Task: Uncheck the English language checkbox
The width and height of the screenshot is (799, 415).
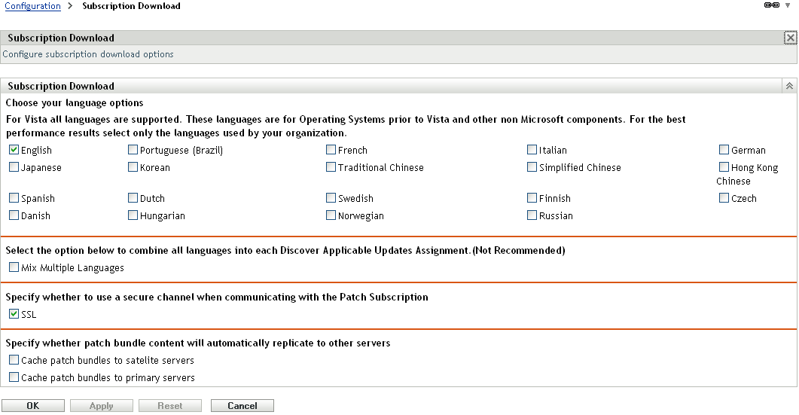Action: click(x=14, y=150)
